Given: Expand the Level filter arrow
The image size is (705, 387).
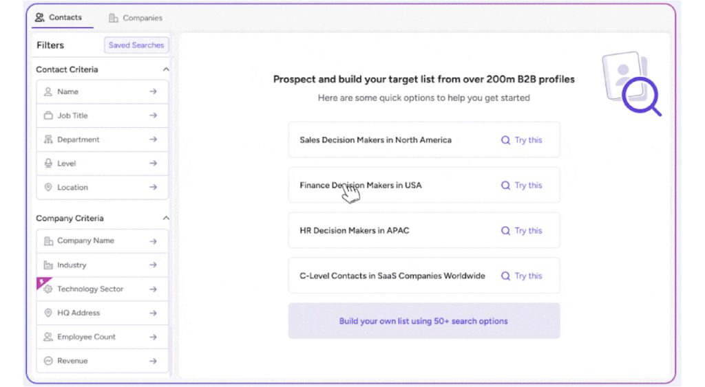Looking at the screenshot, I should (x=154, y=164).
